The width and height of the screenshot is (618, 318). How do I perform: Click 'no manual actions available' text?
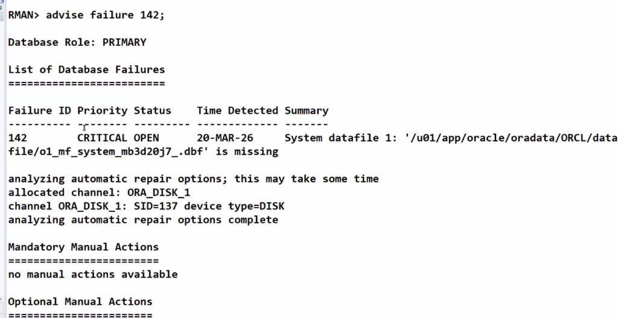tap(92, 275)
